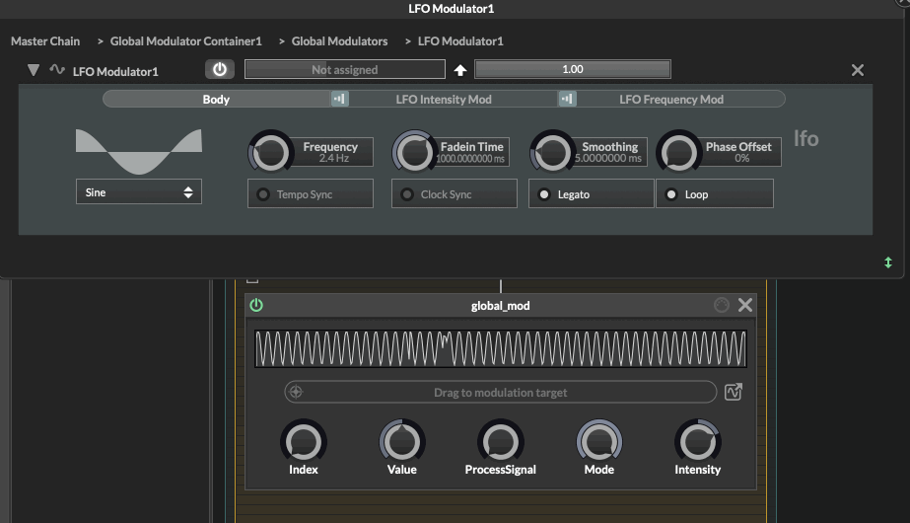Enable the Clock Sync toggle
910x523 pixels.
pyautogui.click(x=455, y=194)
